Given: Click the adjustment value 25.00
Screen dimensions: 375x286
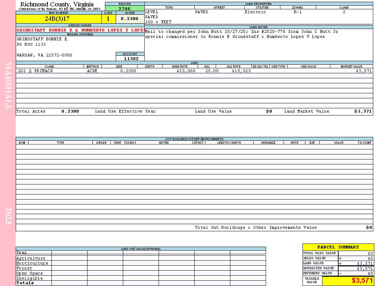Looking at the screenshot, I should 212,71.
